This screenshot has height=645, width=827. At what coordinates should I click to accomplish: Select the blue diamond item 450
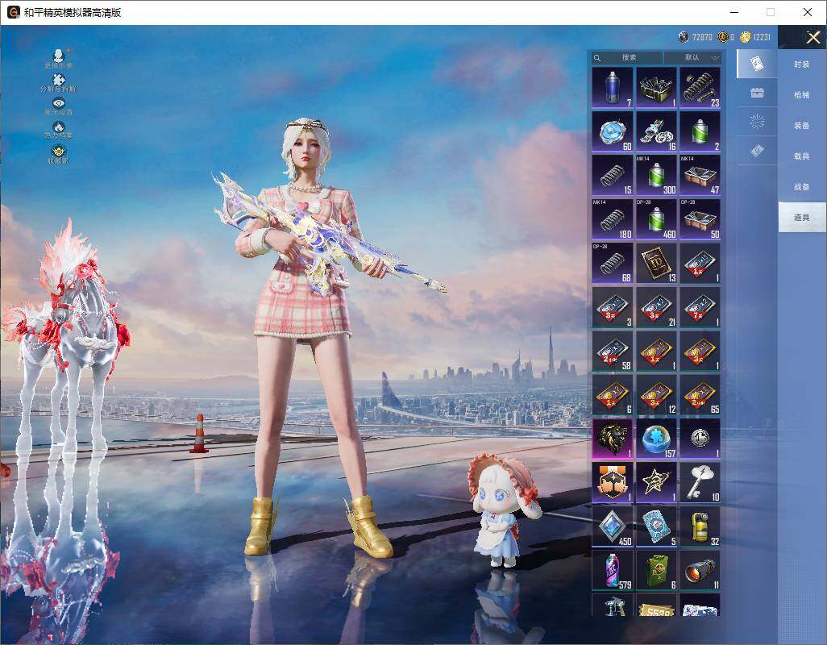click(x=613, y=526)
